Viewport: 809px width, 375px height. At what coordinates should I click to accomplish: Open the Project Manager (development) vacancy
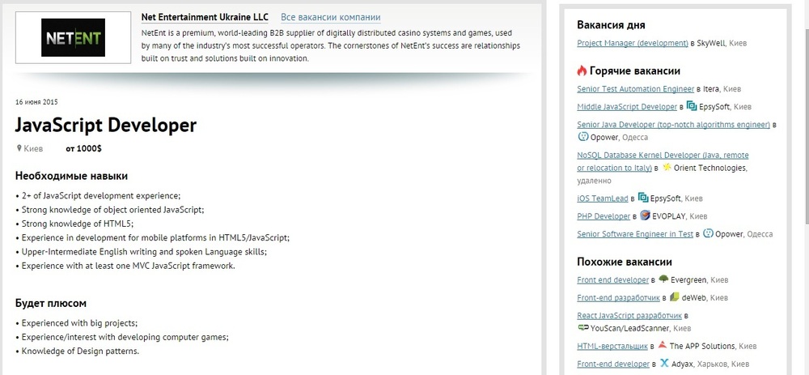click(633, 41)
